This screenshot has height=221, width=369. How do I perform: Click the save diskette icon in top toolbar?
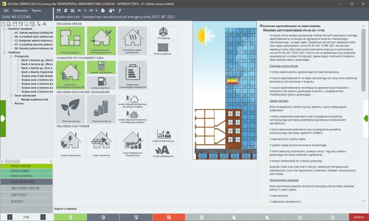[59, 11]
